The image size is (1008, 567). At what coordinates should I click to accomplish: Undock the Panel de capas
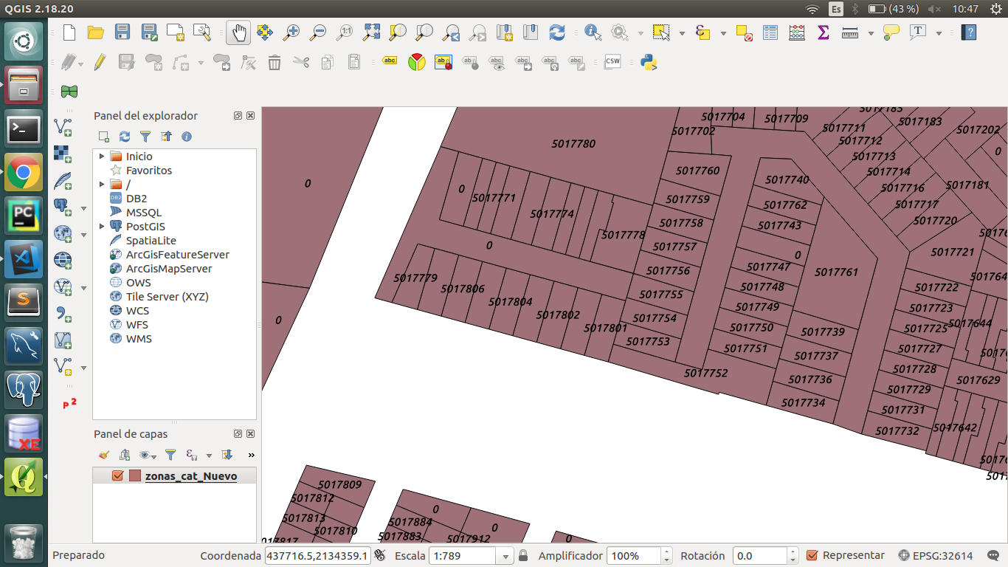coord(238,434)
